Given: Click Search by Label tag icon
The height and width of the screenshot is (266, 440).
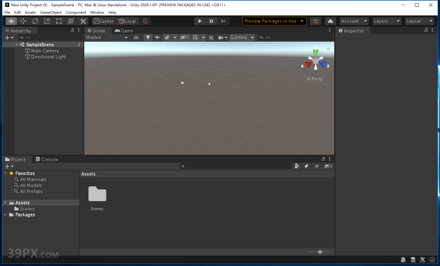Looking at the screenshot, I should pyautogui.click(x=306, y=166).
